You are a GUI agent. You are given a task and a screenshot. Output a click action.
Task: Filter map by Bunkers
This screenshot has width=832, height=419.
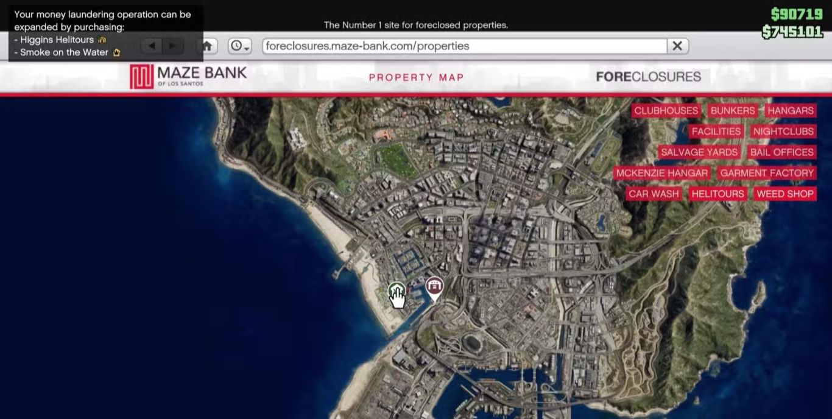pos(733,111)
